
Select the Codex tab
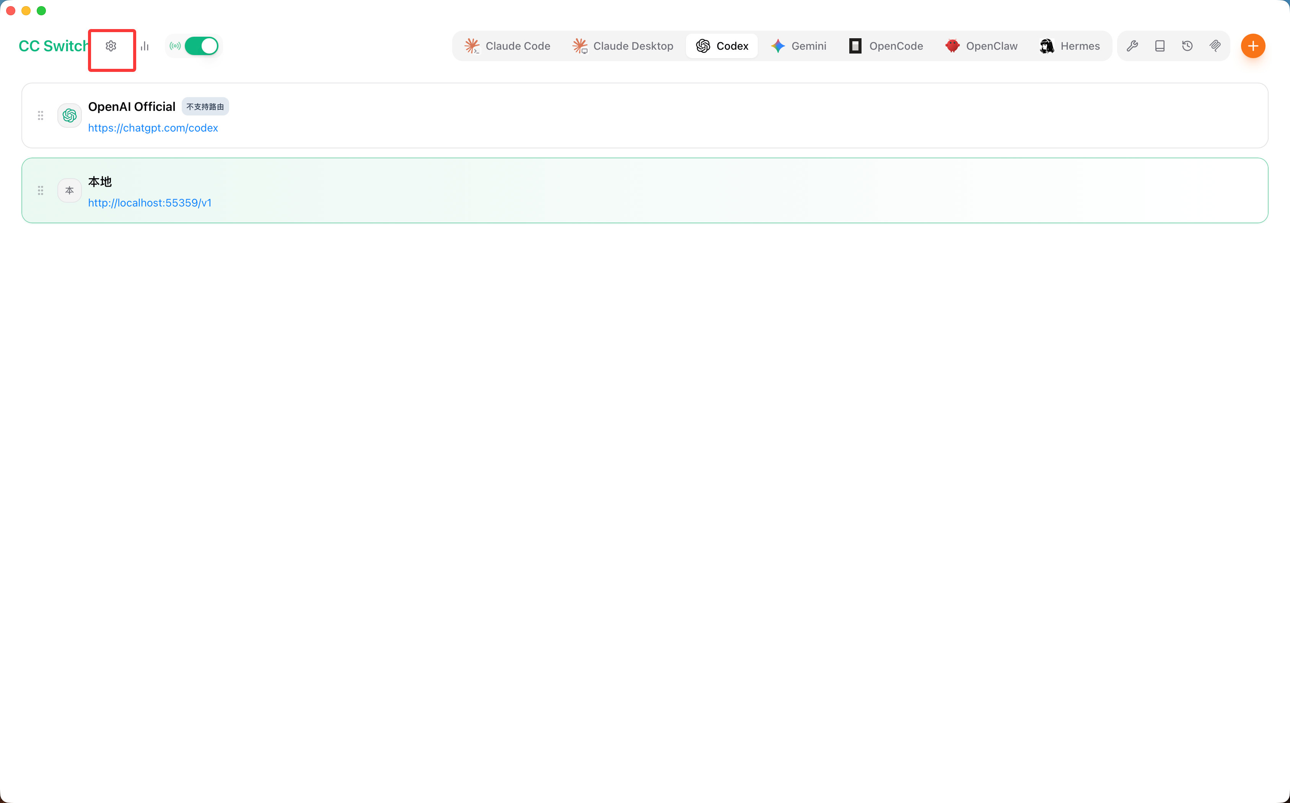(x=722, y=46)
